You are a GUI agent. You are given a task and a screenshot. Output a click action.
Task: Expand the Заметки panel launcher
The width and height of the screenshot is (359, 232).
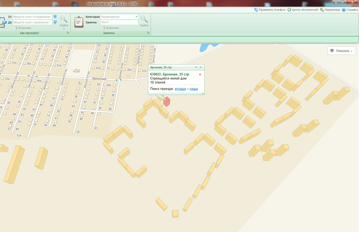148,33
